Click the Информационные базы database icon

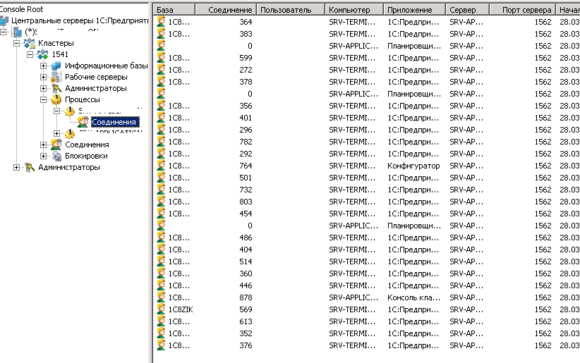click(56, 66)
